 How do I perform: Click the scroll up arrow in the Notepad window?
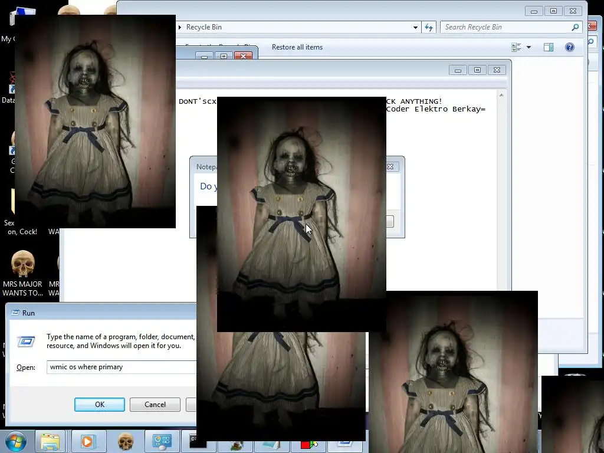501,95
